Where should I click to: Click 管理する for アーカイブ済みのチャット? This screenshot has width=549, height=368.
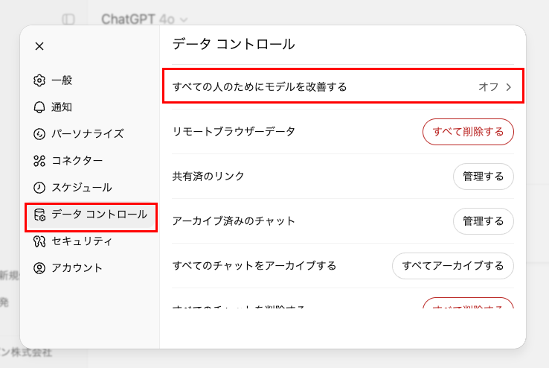tap(484, 221)
